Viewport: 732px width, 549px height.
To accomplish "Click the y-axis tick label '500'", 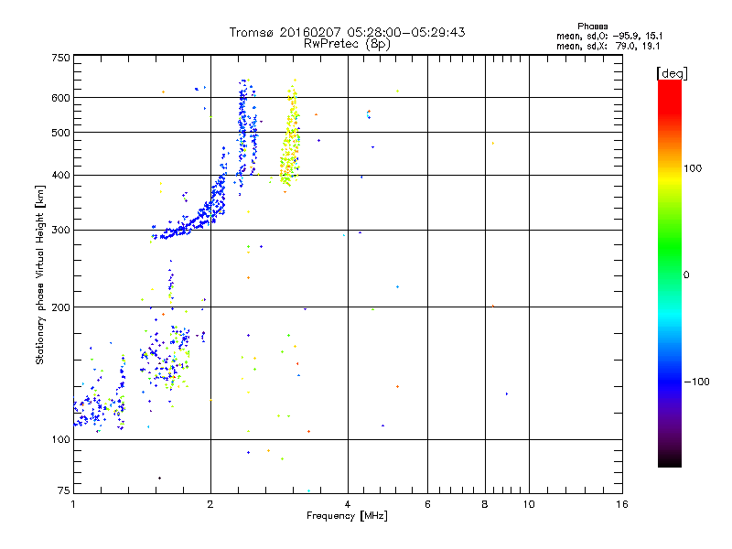I will click(60, 133).
